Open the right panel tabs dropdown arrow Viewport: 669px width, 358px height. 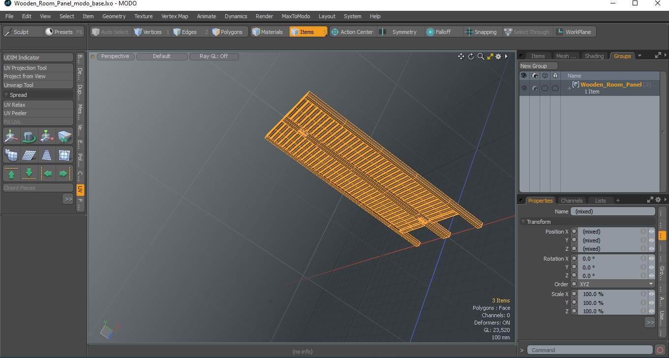(x=640, y=56)
